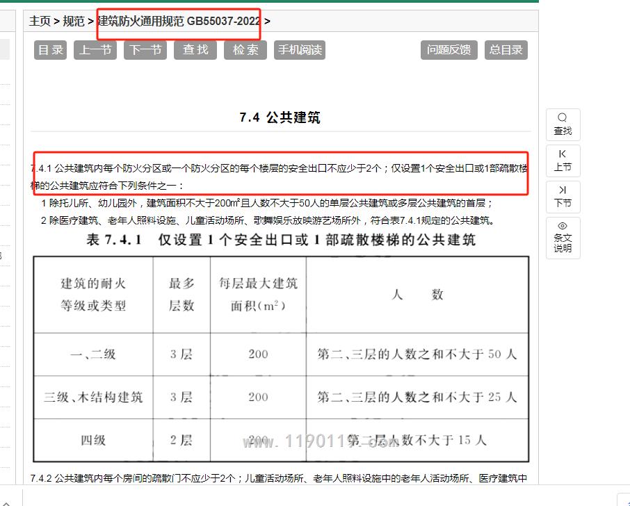
Task: Go to previous section with 上一节
Action: point(95,50)
